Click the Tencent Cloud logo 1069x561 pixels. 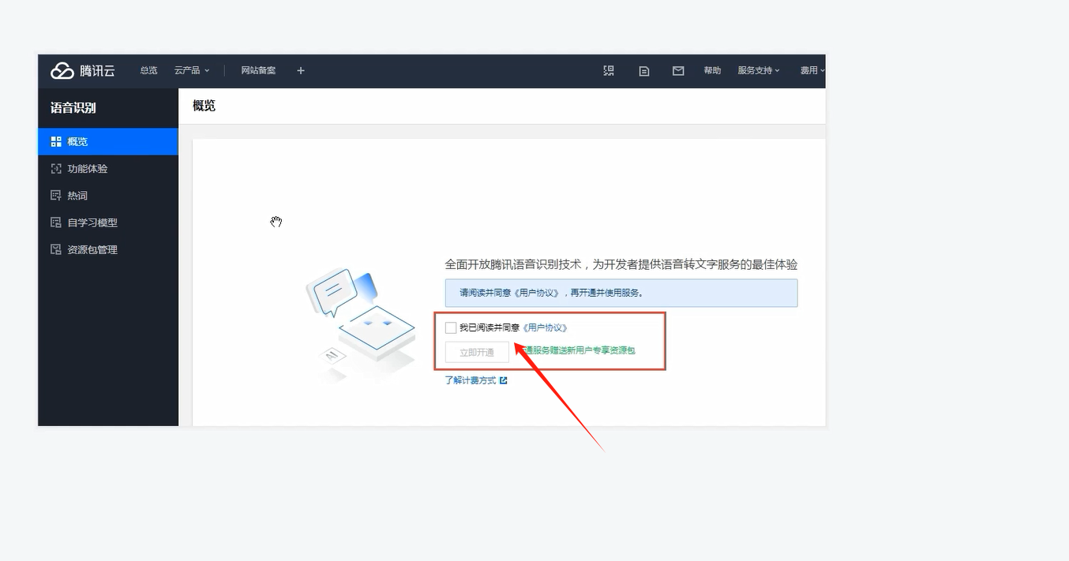coord(83,71)
